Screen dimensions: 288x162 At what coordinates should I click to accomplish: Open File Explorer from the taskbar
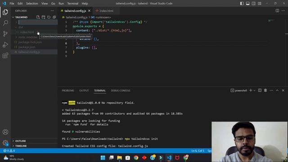pos(119,157)
